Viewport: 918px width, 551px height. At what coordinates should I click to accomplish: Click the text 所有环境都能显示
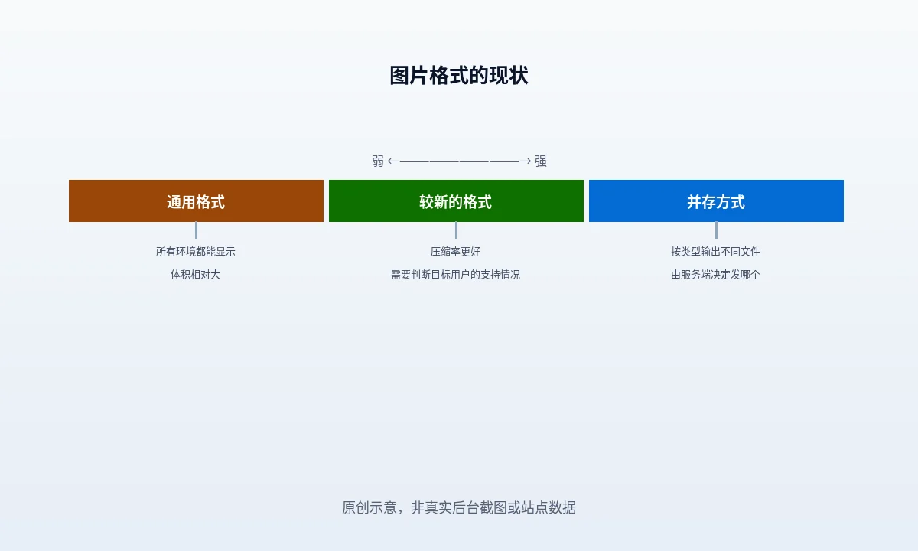(x=196, y=252)
